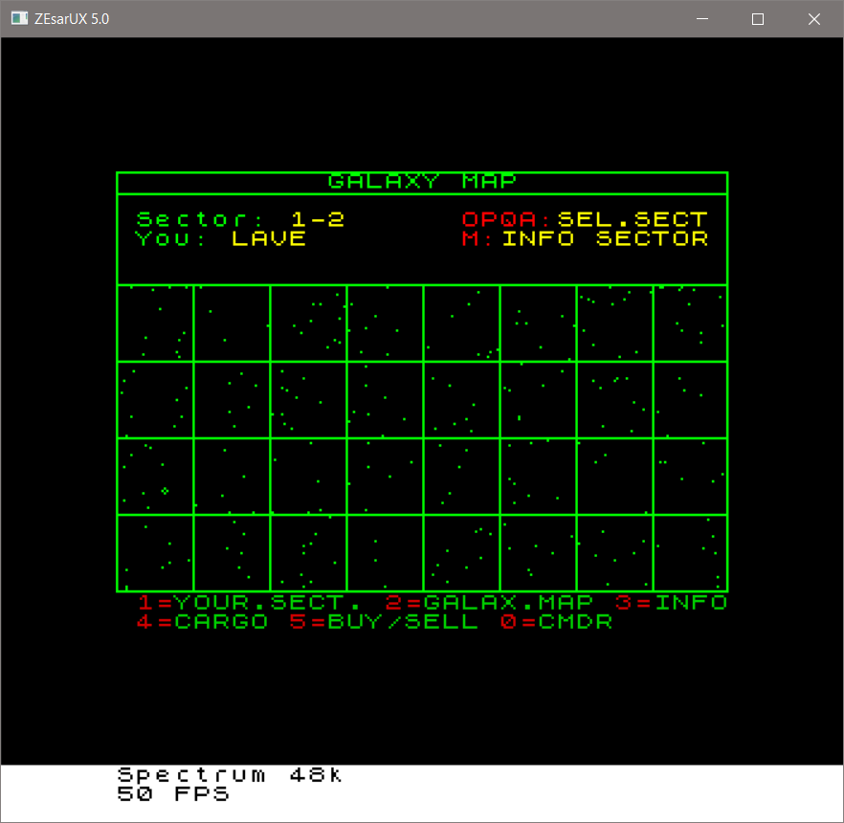Click the 50 FPS indicator
Image resolution: width=844 pixels, height=823 pixels.
pos(173,793)
